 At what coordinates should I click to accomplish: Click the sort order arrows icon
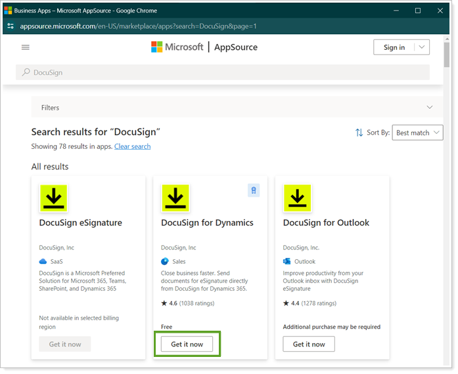coord(359,133)
